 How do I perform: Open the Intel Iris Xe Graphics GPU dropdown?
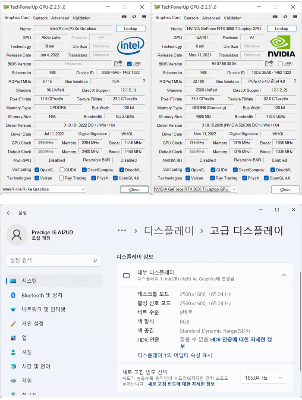click(x=44, y=189)
